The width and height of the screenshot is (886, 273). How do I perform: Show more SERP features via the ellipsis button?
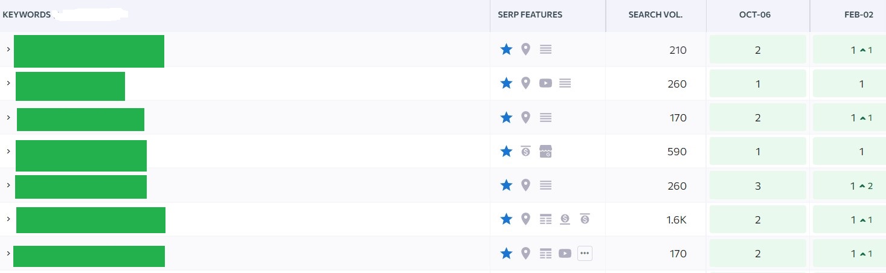click(x=584, y=254)
